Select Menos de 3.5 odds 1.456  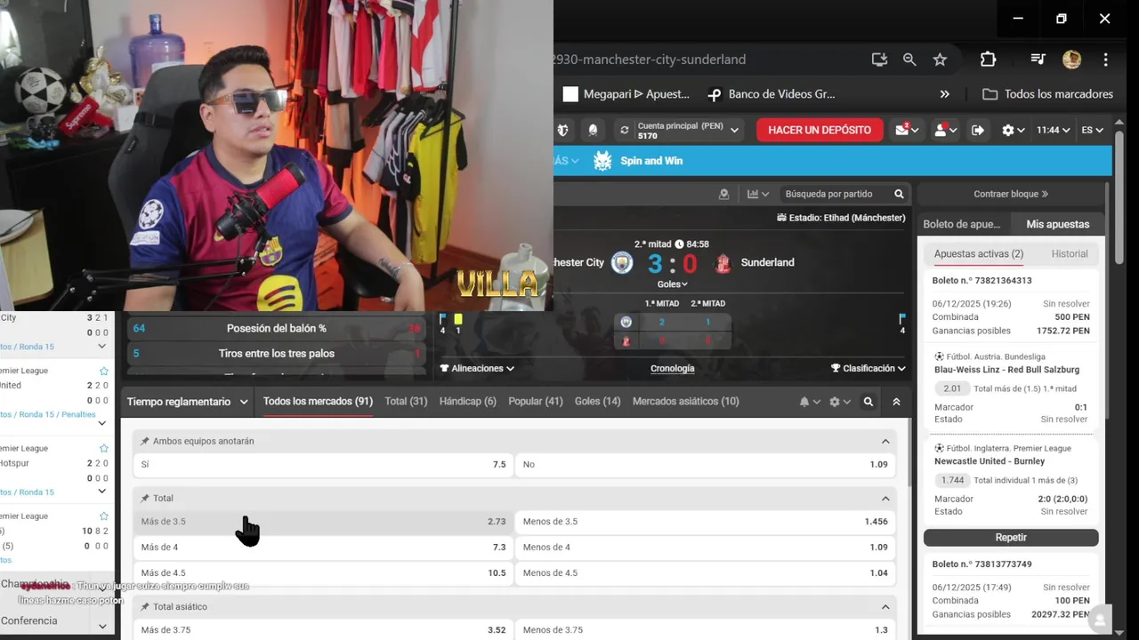coord(706,522)
